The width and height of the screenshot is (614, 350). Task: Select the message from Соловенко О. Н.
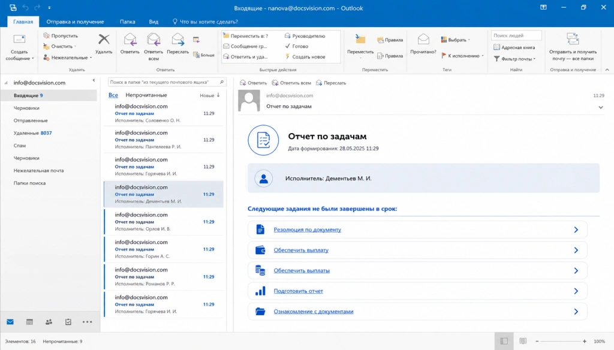pyautogui.click(x=164, y=113)
